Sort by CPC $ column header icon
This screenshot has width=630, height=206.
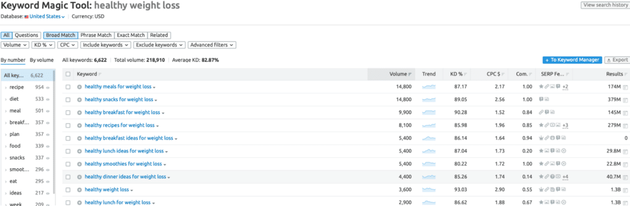pos(503,74)
